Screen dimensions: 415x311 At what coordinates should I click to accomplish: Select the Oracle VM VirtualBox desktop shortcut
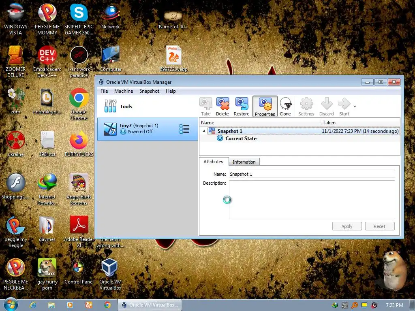110,275
